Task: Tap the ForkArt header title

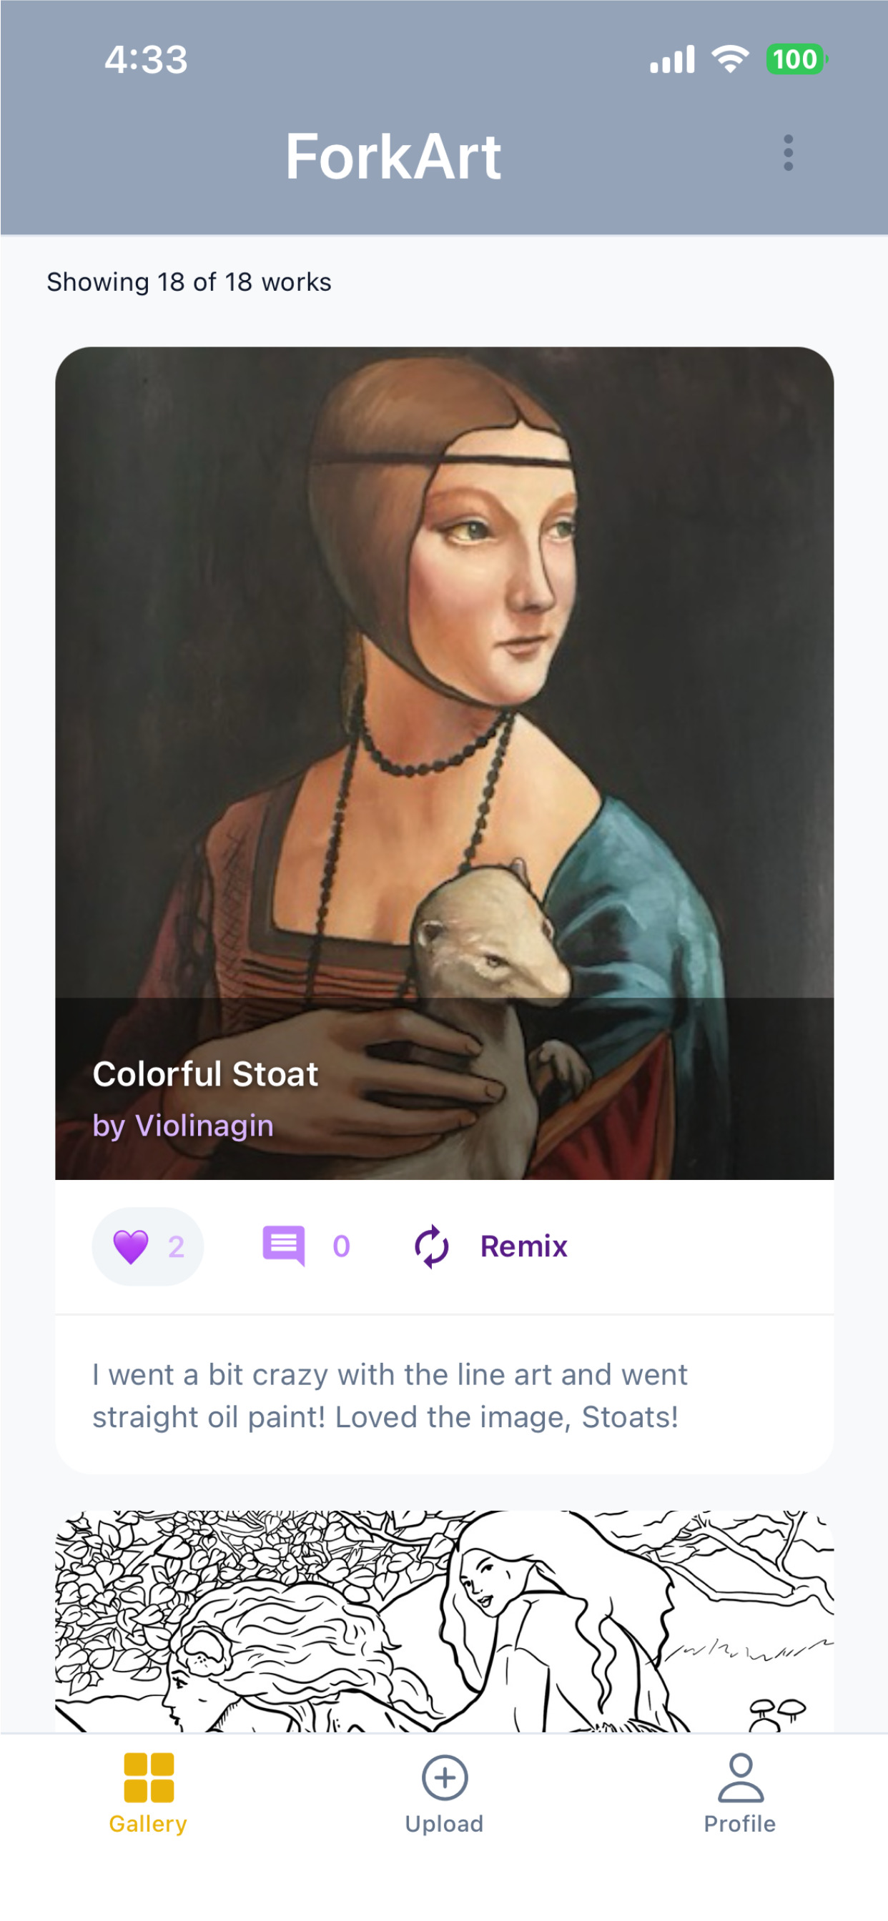Action: [393, 157]
